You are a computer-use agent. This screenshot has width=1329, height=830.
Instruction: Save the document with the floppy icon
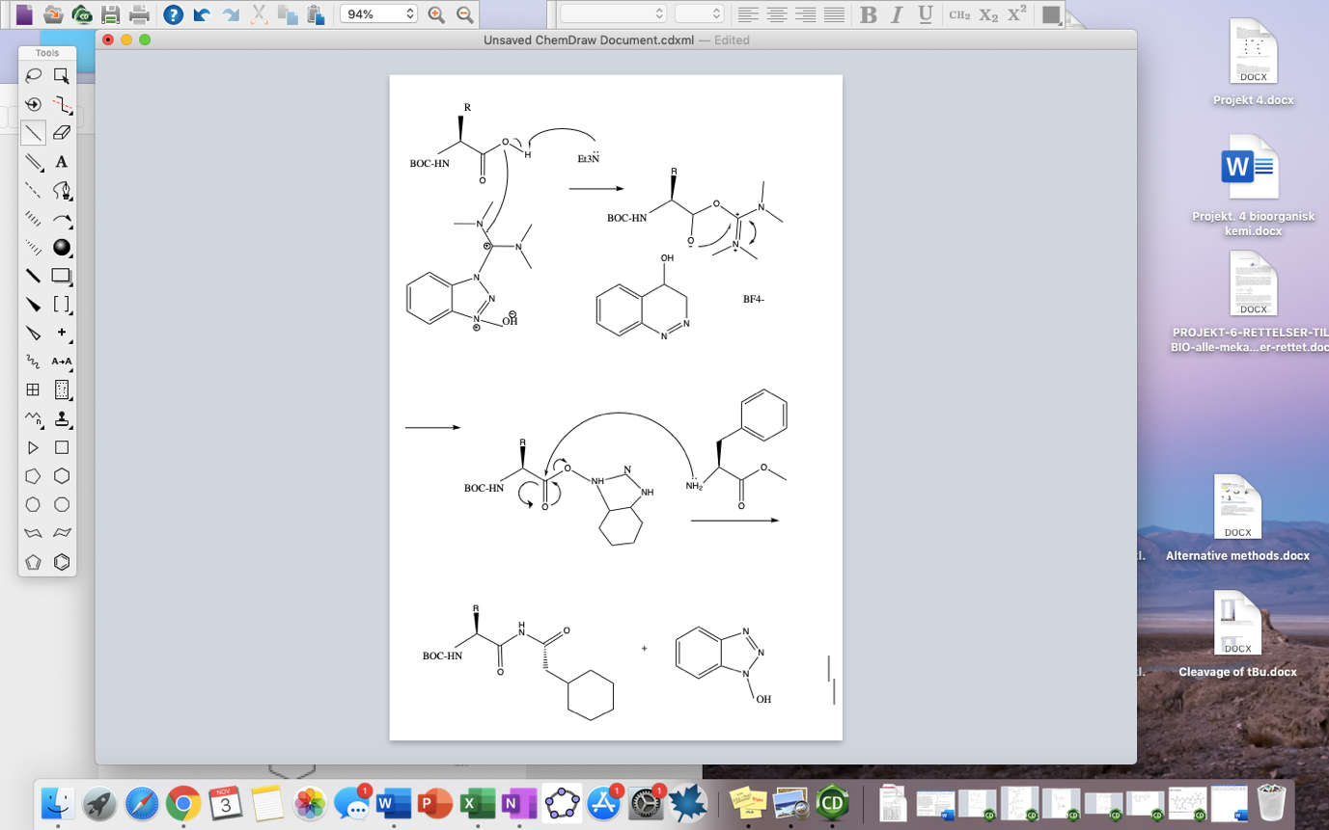[x=111, y=14]
